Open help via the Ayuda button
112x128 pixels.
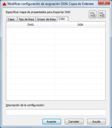pyautogui.click(x=96, y=122)
